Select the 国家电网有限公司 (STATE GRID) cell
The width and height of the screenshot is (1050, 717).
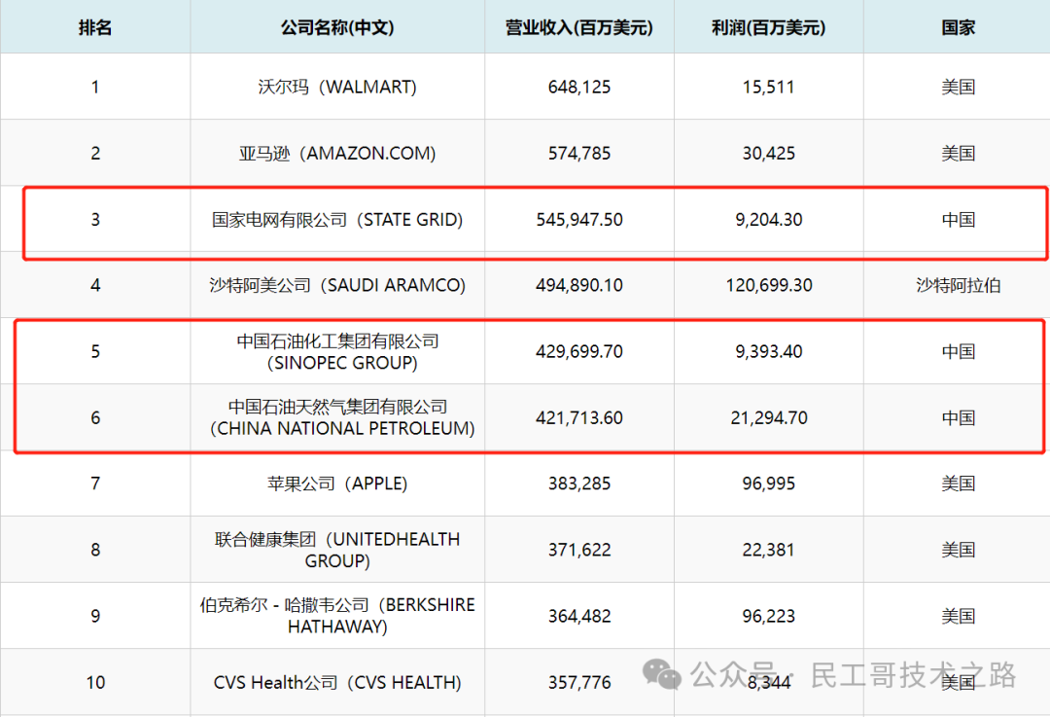click(x=336, y=220)
